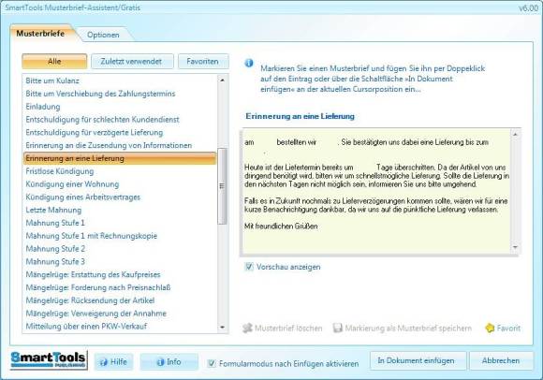543x380 pixels.
Task: Click the letter list scroll-up arrow
Action: point(222,80)
